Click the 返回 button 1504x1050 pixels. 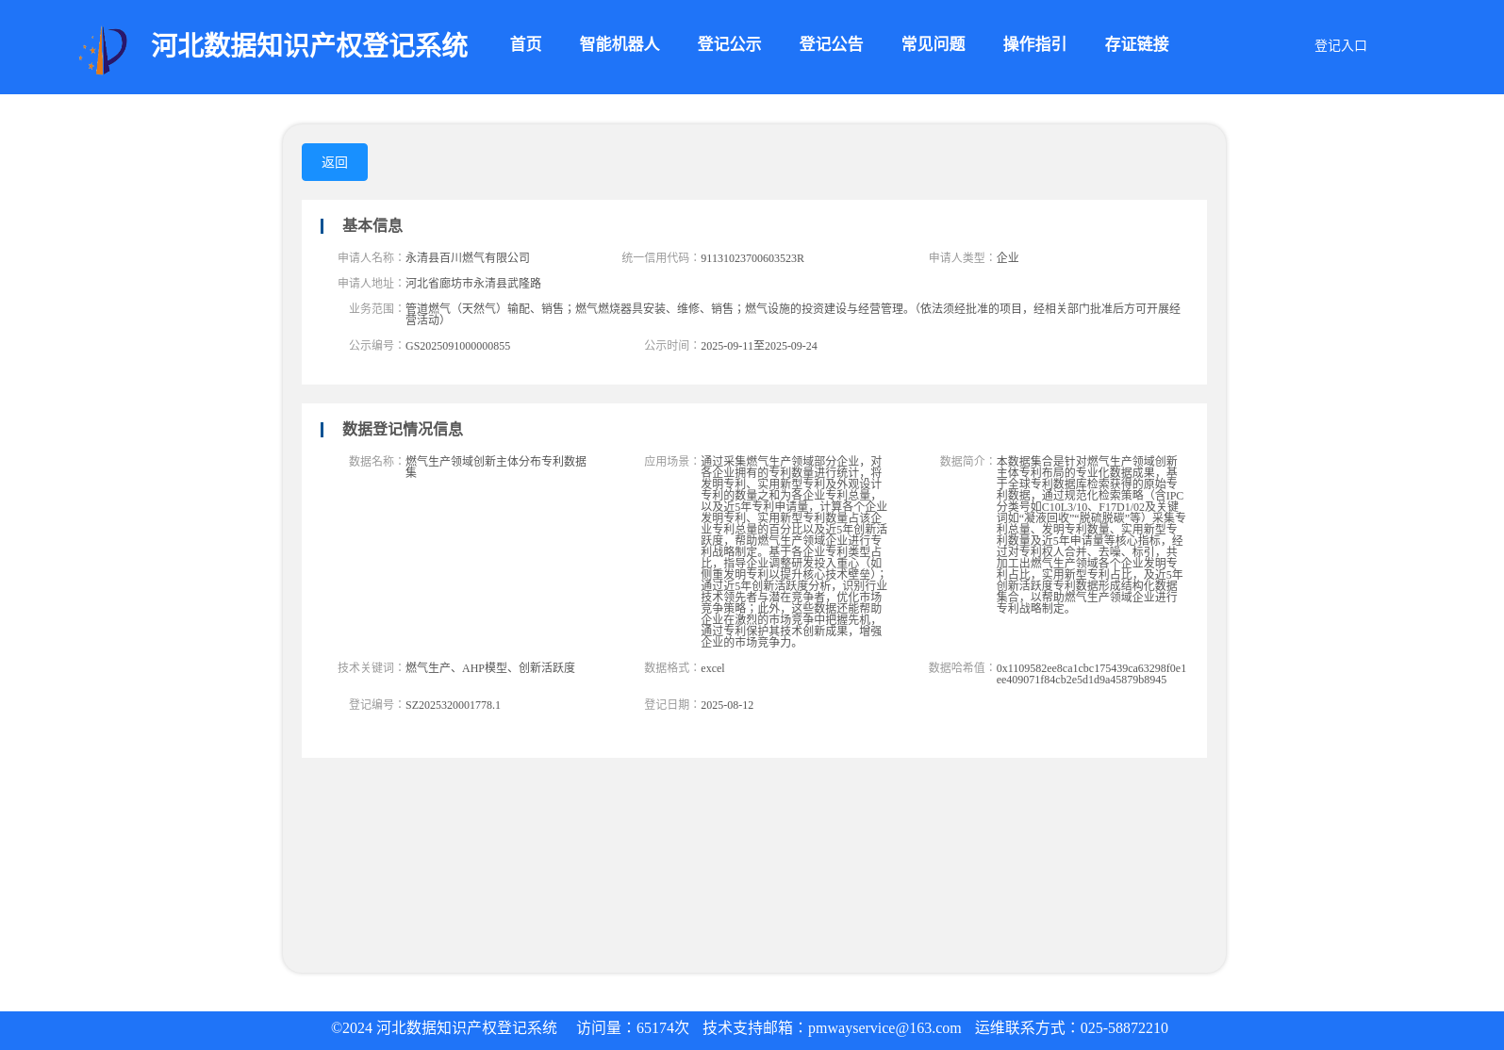point(335,162)
